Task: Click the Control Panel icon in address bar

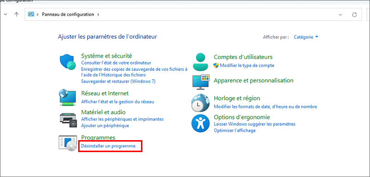Action: [x=31, y=14]
